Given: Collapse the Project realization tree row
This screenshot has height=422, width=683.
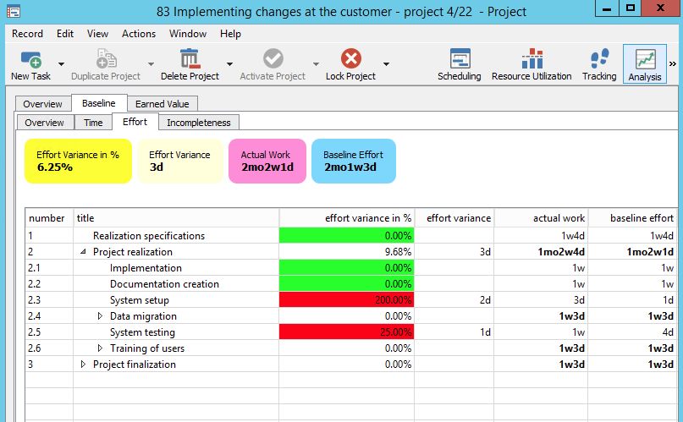Looking at the screenshot, I should [83, 252].
